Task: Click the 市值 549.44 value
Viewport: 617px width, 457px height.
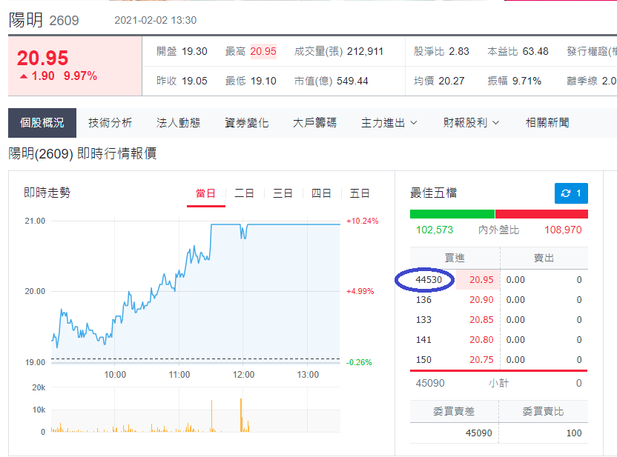Action: click(352, 81)
